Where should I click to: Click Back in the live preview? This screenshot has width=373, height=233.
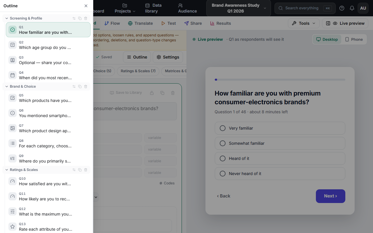[x=224, y=196]
